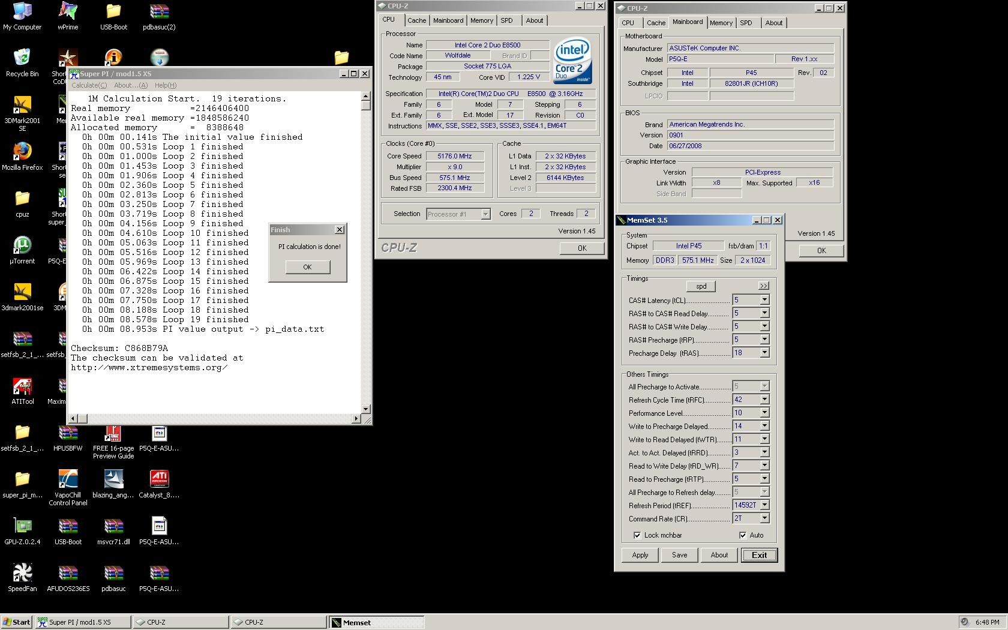Expand Read to Write Delay (tRD_WR) dropdown
Screen dimensions: 1008x630
tap(764, 465)
